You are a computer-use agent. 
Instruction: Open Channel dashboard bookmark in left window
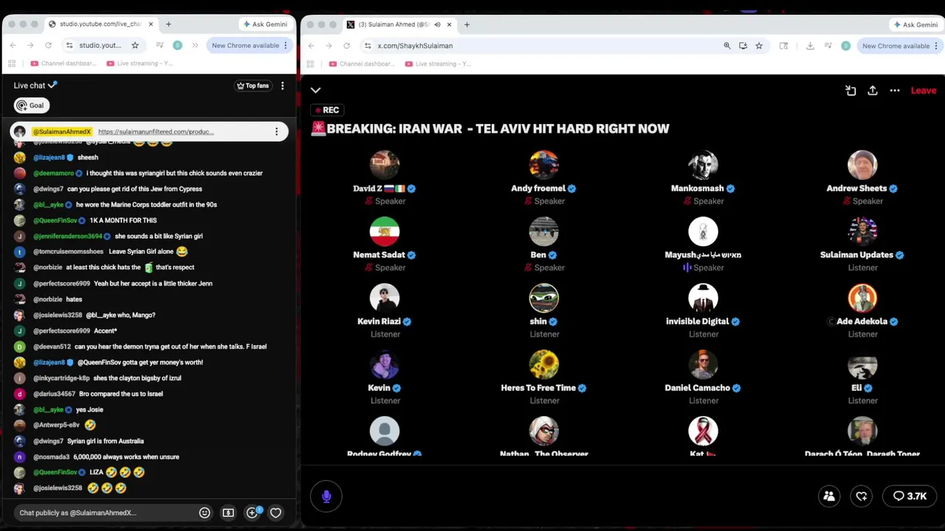click(x=63, y=63)
